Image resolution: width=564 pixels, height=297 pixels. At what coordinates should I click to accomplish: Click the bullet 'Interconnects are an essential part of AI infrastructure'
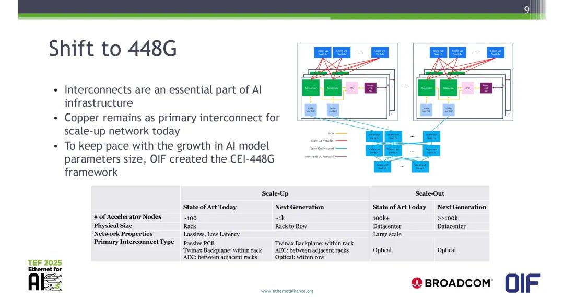[163, 96]
